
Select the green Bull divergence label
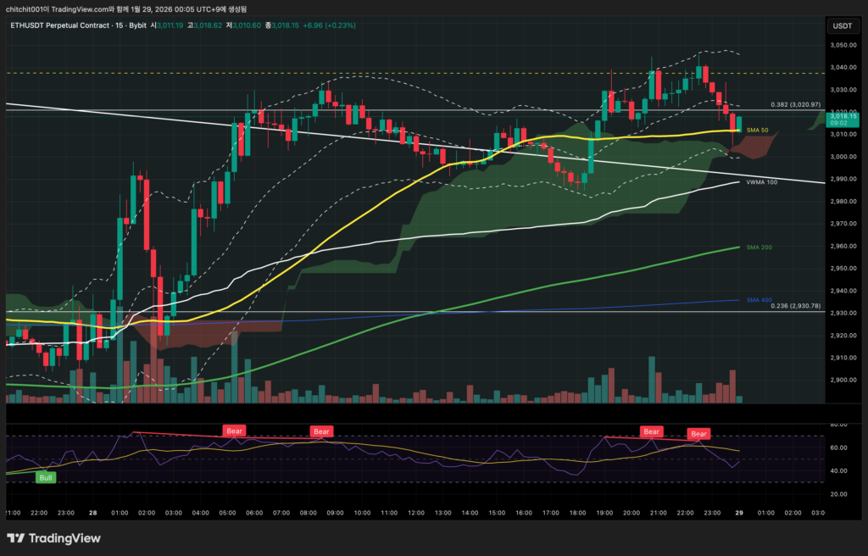pyautogui.click(x=45, y=477)
